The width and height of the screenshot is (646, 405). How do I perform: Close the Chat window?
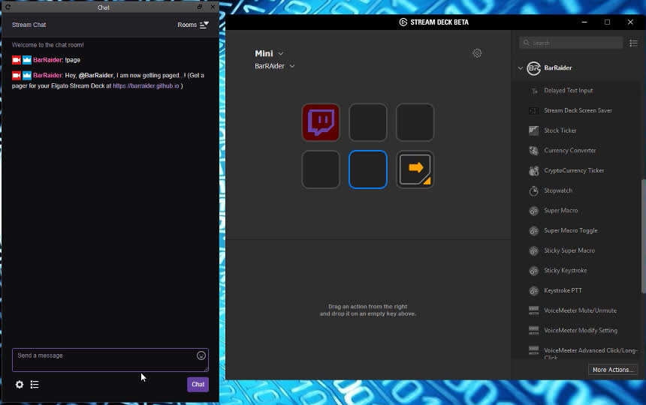tap(213, 7)
